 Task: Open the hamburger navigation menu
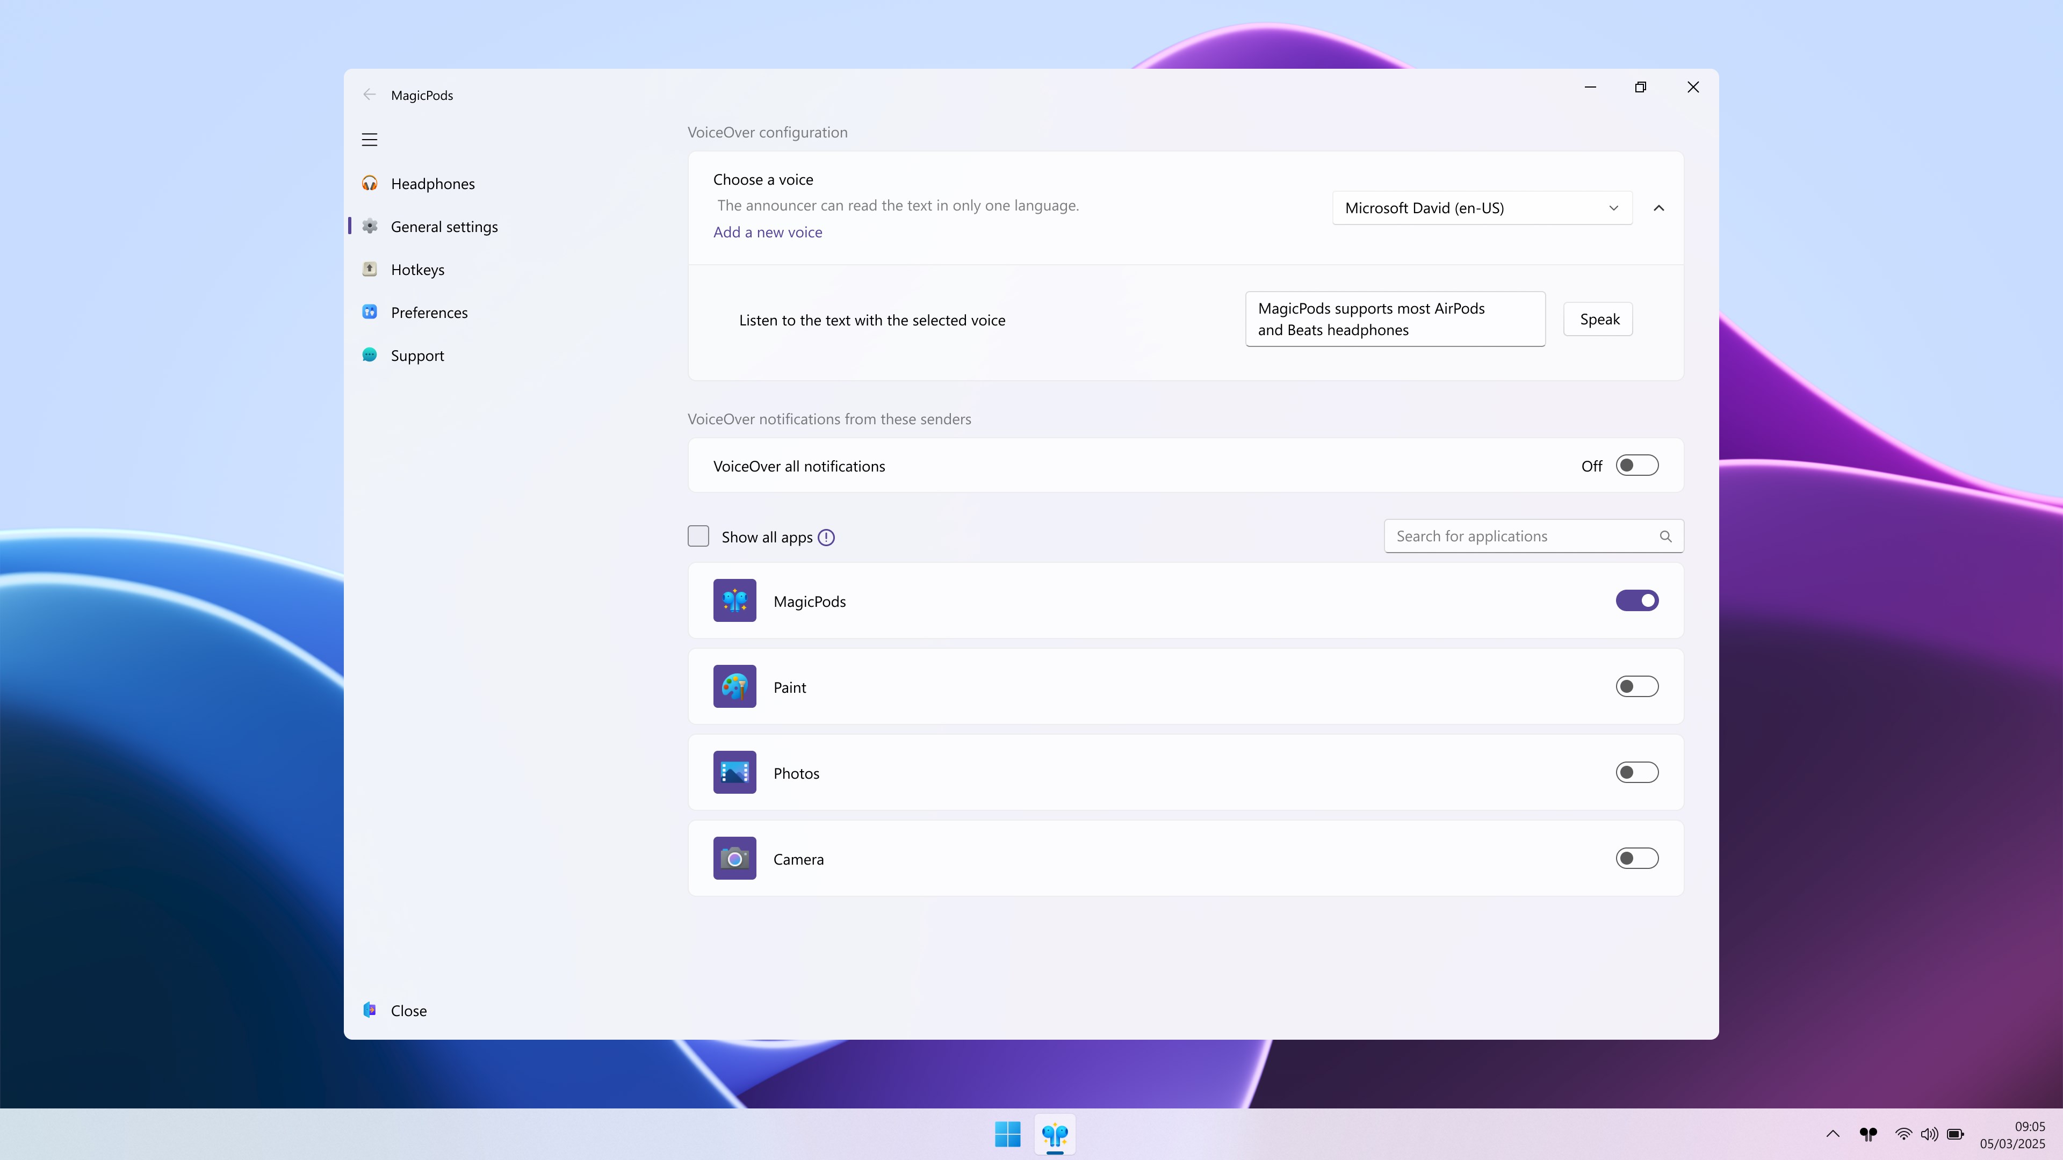coord(369,139)
